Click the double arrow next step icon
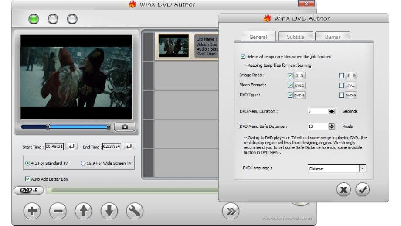The height and width of the screenshot is (226, 401). click(231, 211)
